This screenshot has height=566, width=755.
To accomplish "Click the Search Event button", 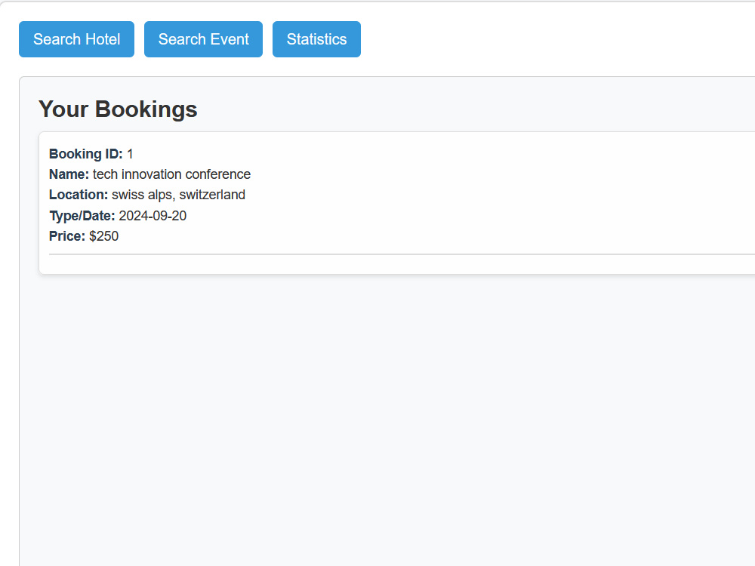I will (x=203, y=39).
